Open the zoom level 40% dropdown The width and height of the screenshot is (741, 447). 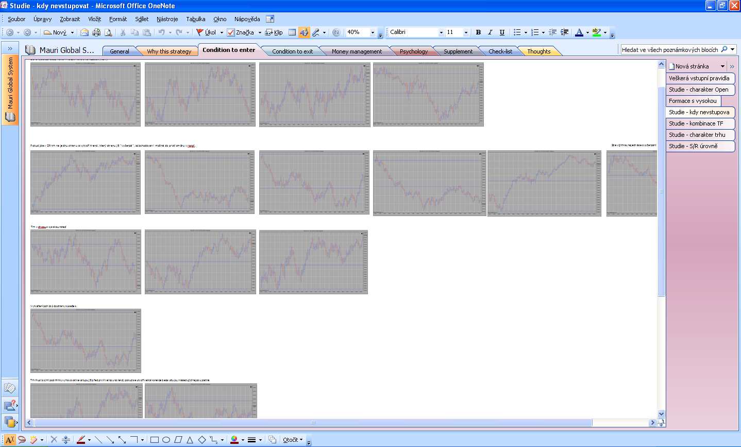373,32
